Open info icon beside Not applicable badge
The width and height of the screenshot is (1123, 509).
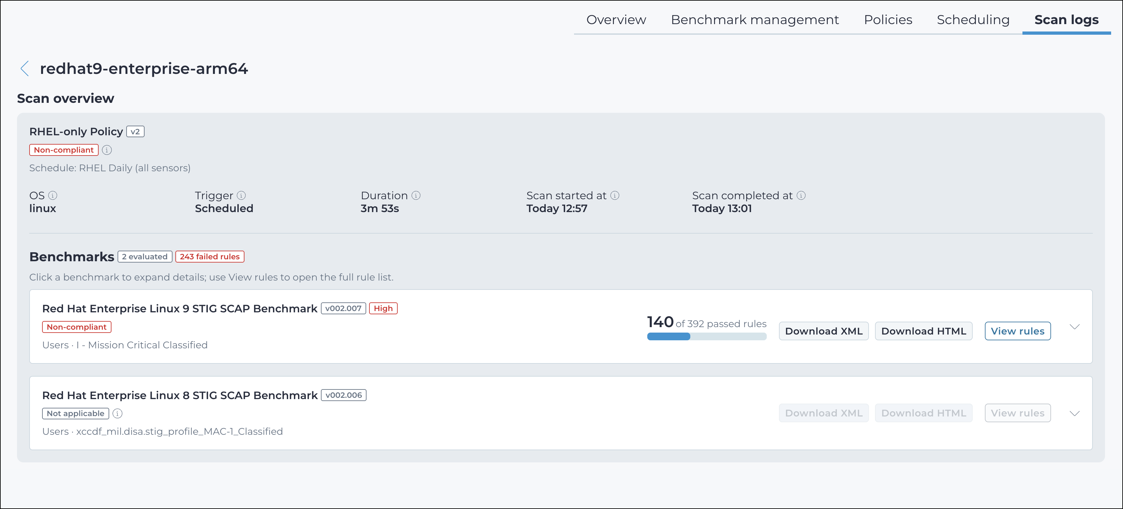tap(117, 414)
